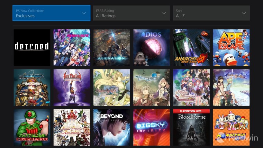Select the Alienation game tile
The width and height of the screenshot is (263, 148).
tap(112, 48)
